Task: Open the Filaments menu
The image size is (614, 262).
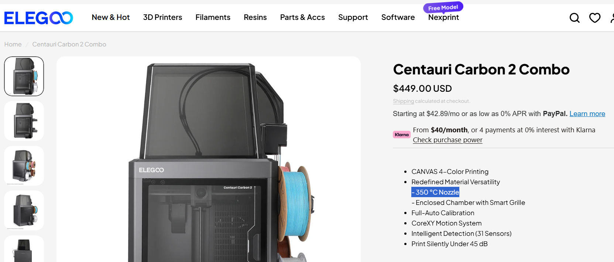Action: click(x=213, y=17)
